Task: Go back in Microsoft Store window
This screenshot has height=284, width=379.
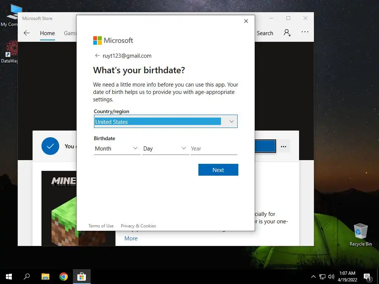Action: tap(27, 33)
